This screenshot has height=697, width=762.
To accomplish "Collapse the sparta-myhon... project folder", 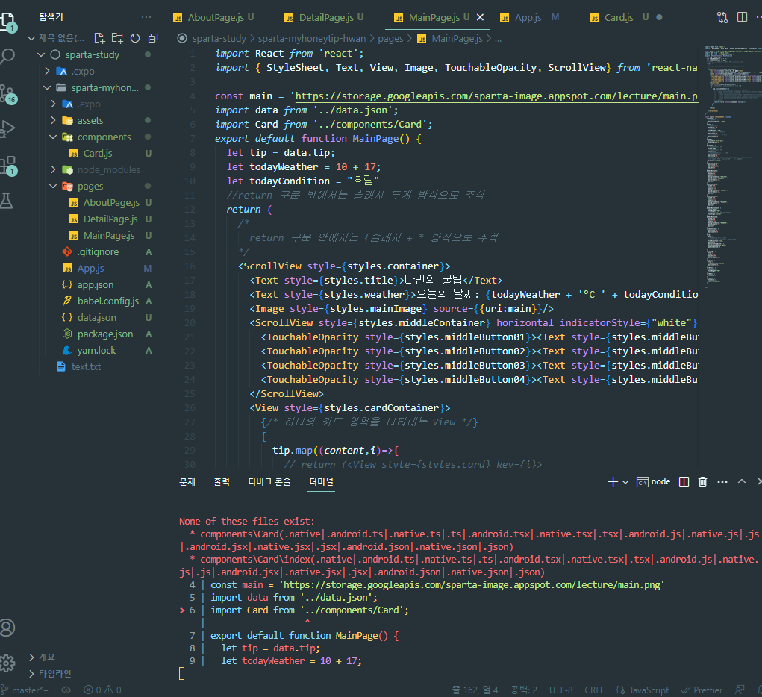I will click(x=104, y=88).
